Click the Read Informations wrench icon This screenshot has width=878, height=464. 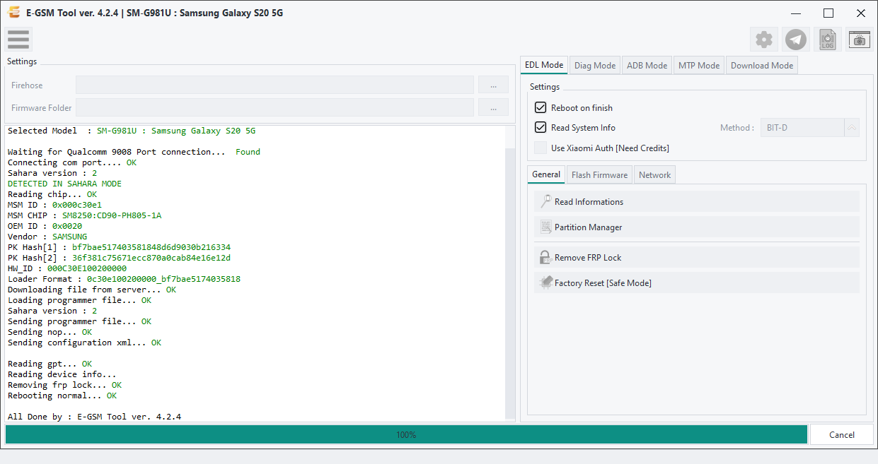pyautogui.click(x=545, y=201)
